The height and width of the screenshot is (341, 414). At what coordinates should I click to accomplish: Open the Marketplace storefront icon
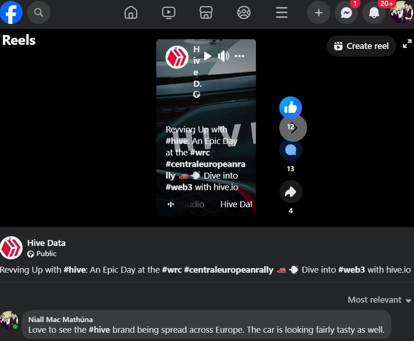[x=206, y=12]
